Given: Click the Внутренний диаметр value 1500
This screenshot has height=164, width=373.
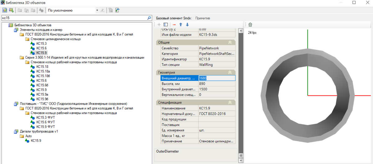Looking at the screenshot, I should (217, 89).
